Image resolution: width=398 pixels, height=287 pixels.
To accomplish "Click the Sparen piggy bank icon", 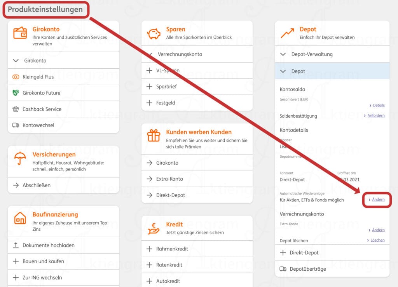I will [x=154, y=34].
